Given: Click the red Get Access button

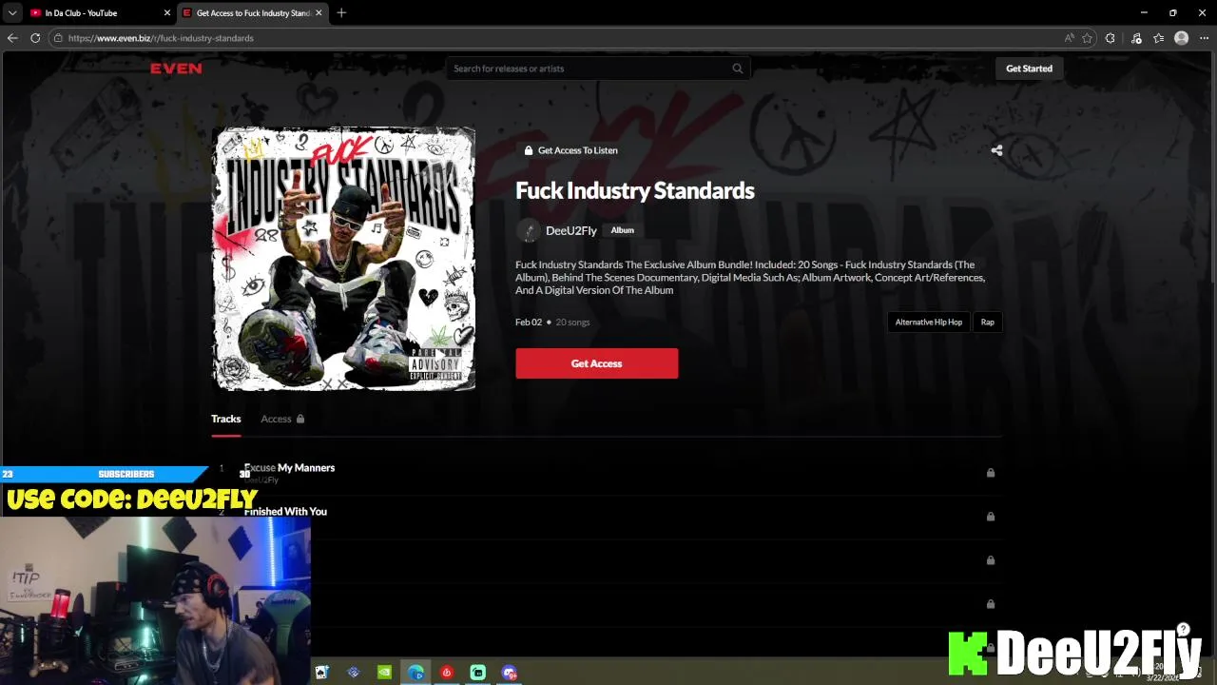Looking at the screenshot, I should [x=597, y=363].
